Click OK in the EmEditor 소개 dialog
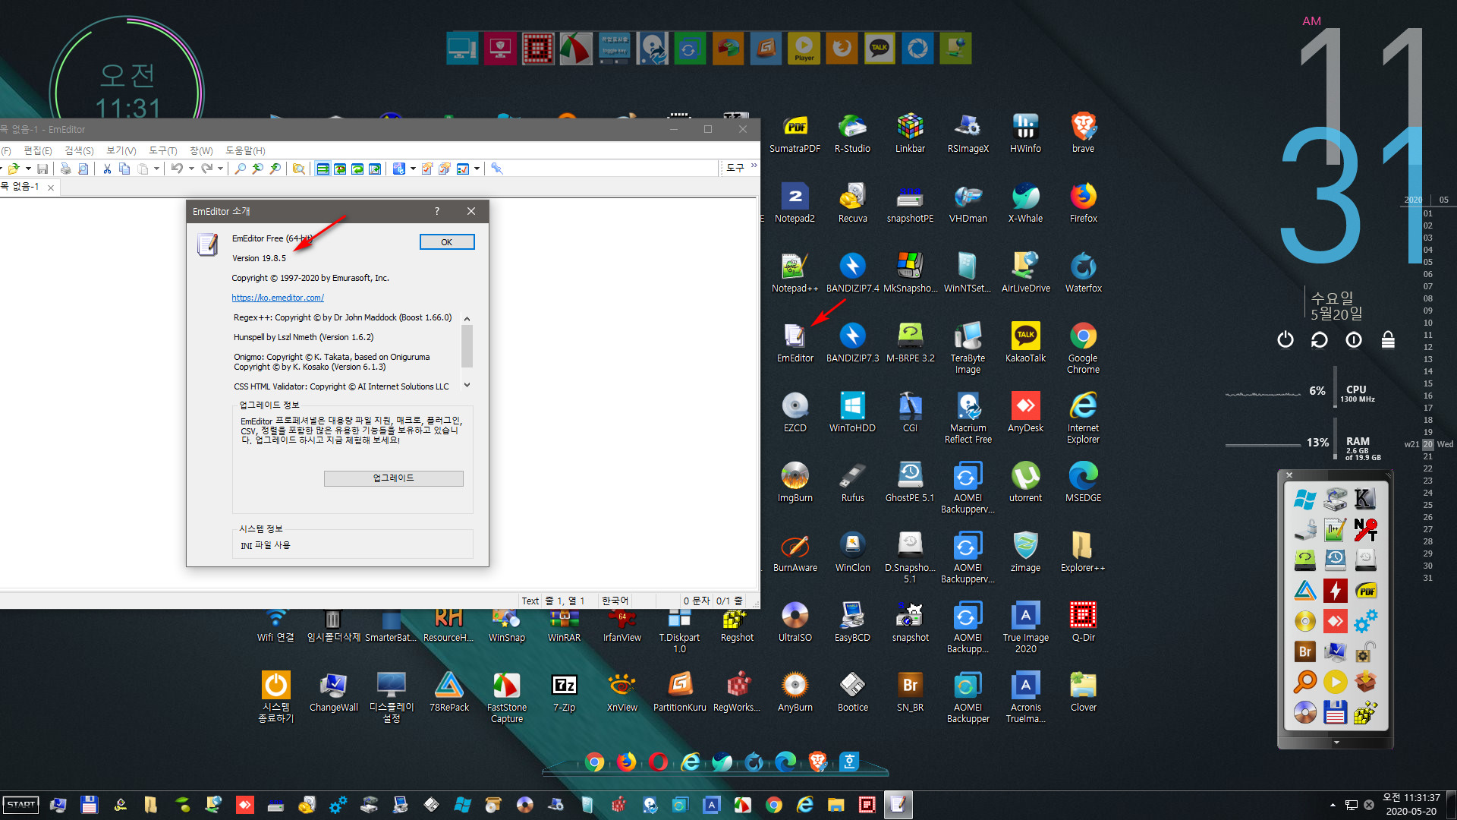This screenshot has height=820, width=1457. click(x=447, y=241)
